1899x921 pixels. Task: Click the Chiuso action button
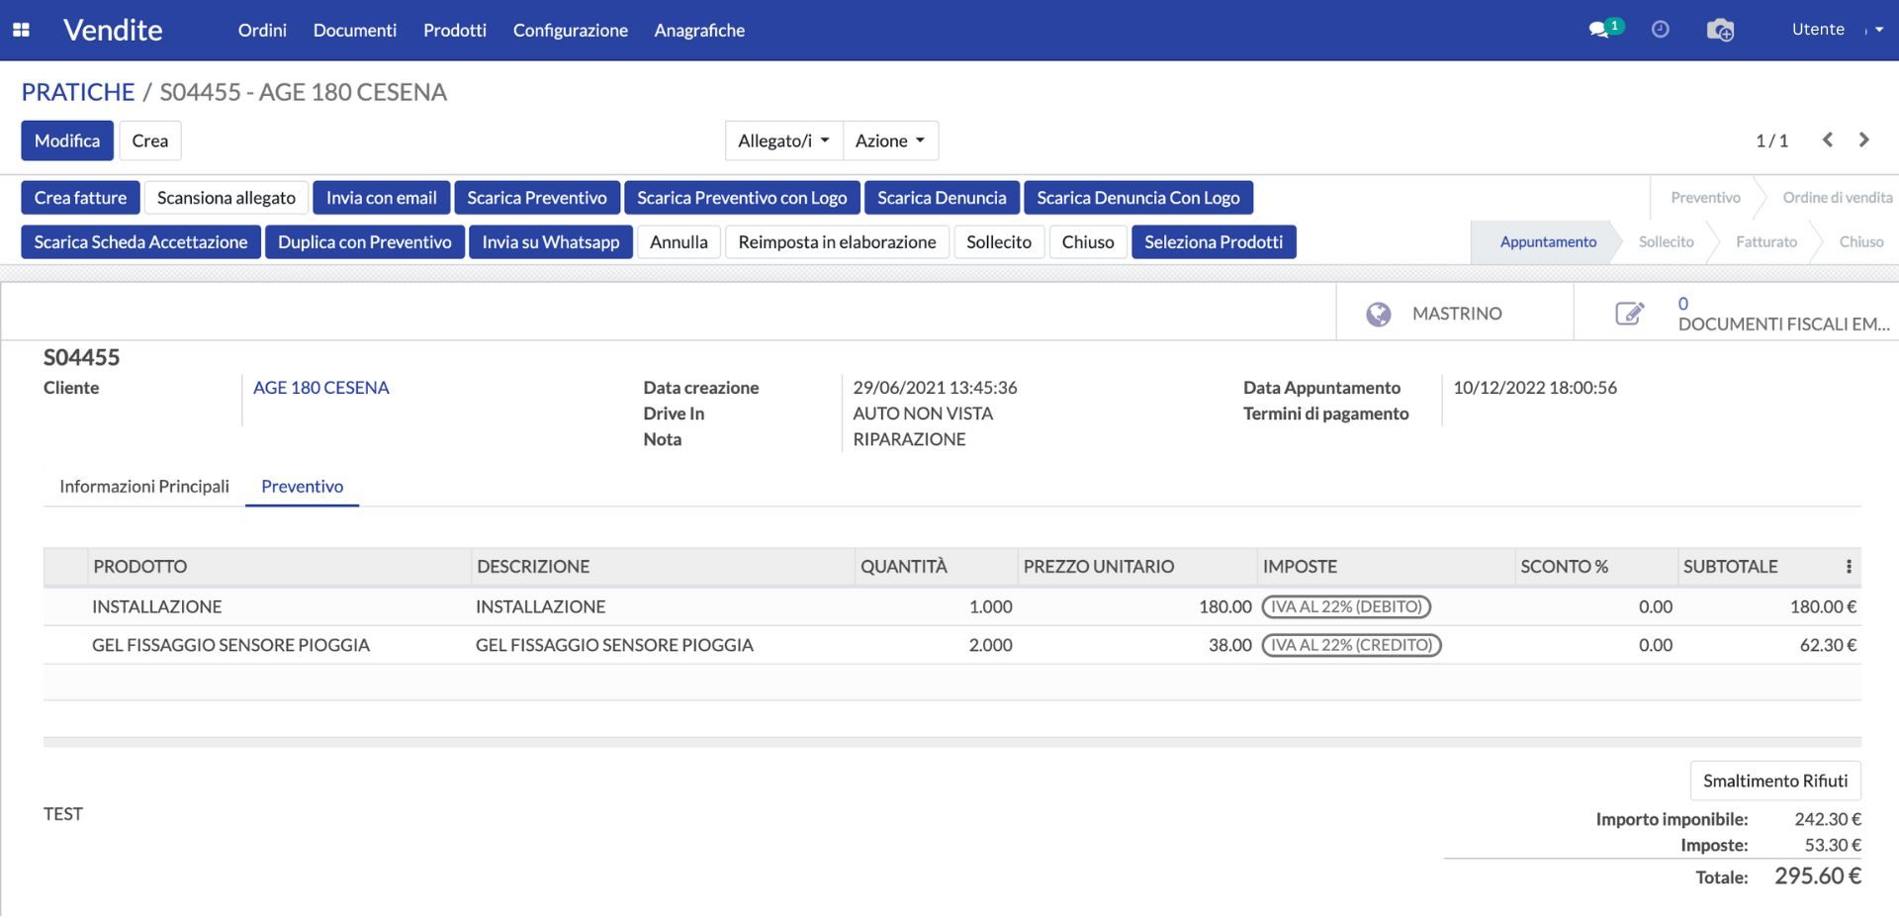[x=1088, y=242]
